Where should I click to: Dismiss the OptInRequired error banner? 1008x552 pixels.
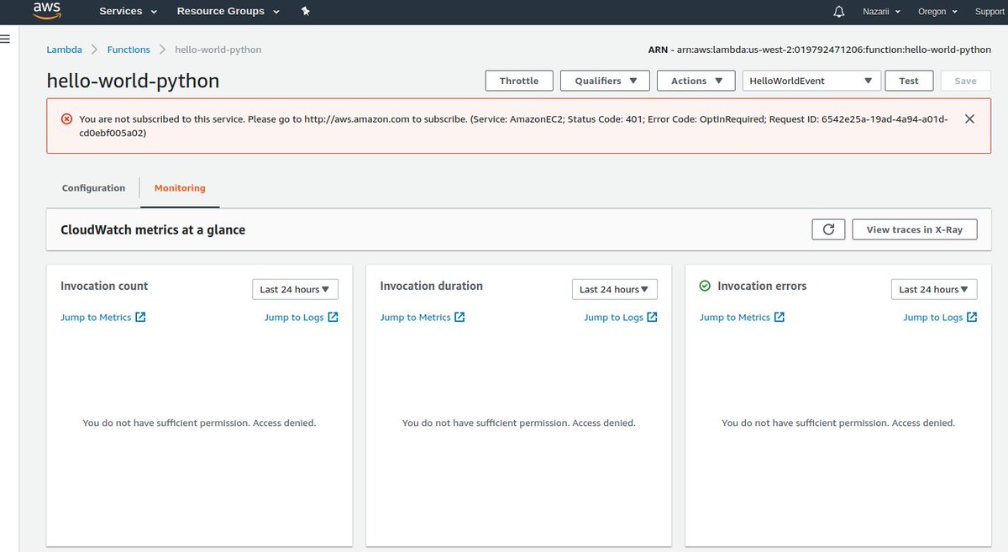(969, 119)
